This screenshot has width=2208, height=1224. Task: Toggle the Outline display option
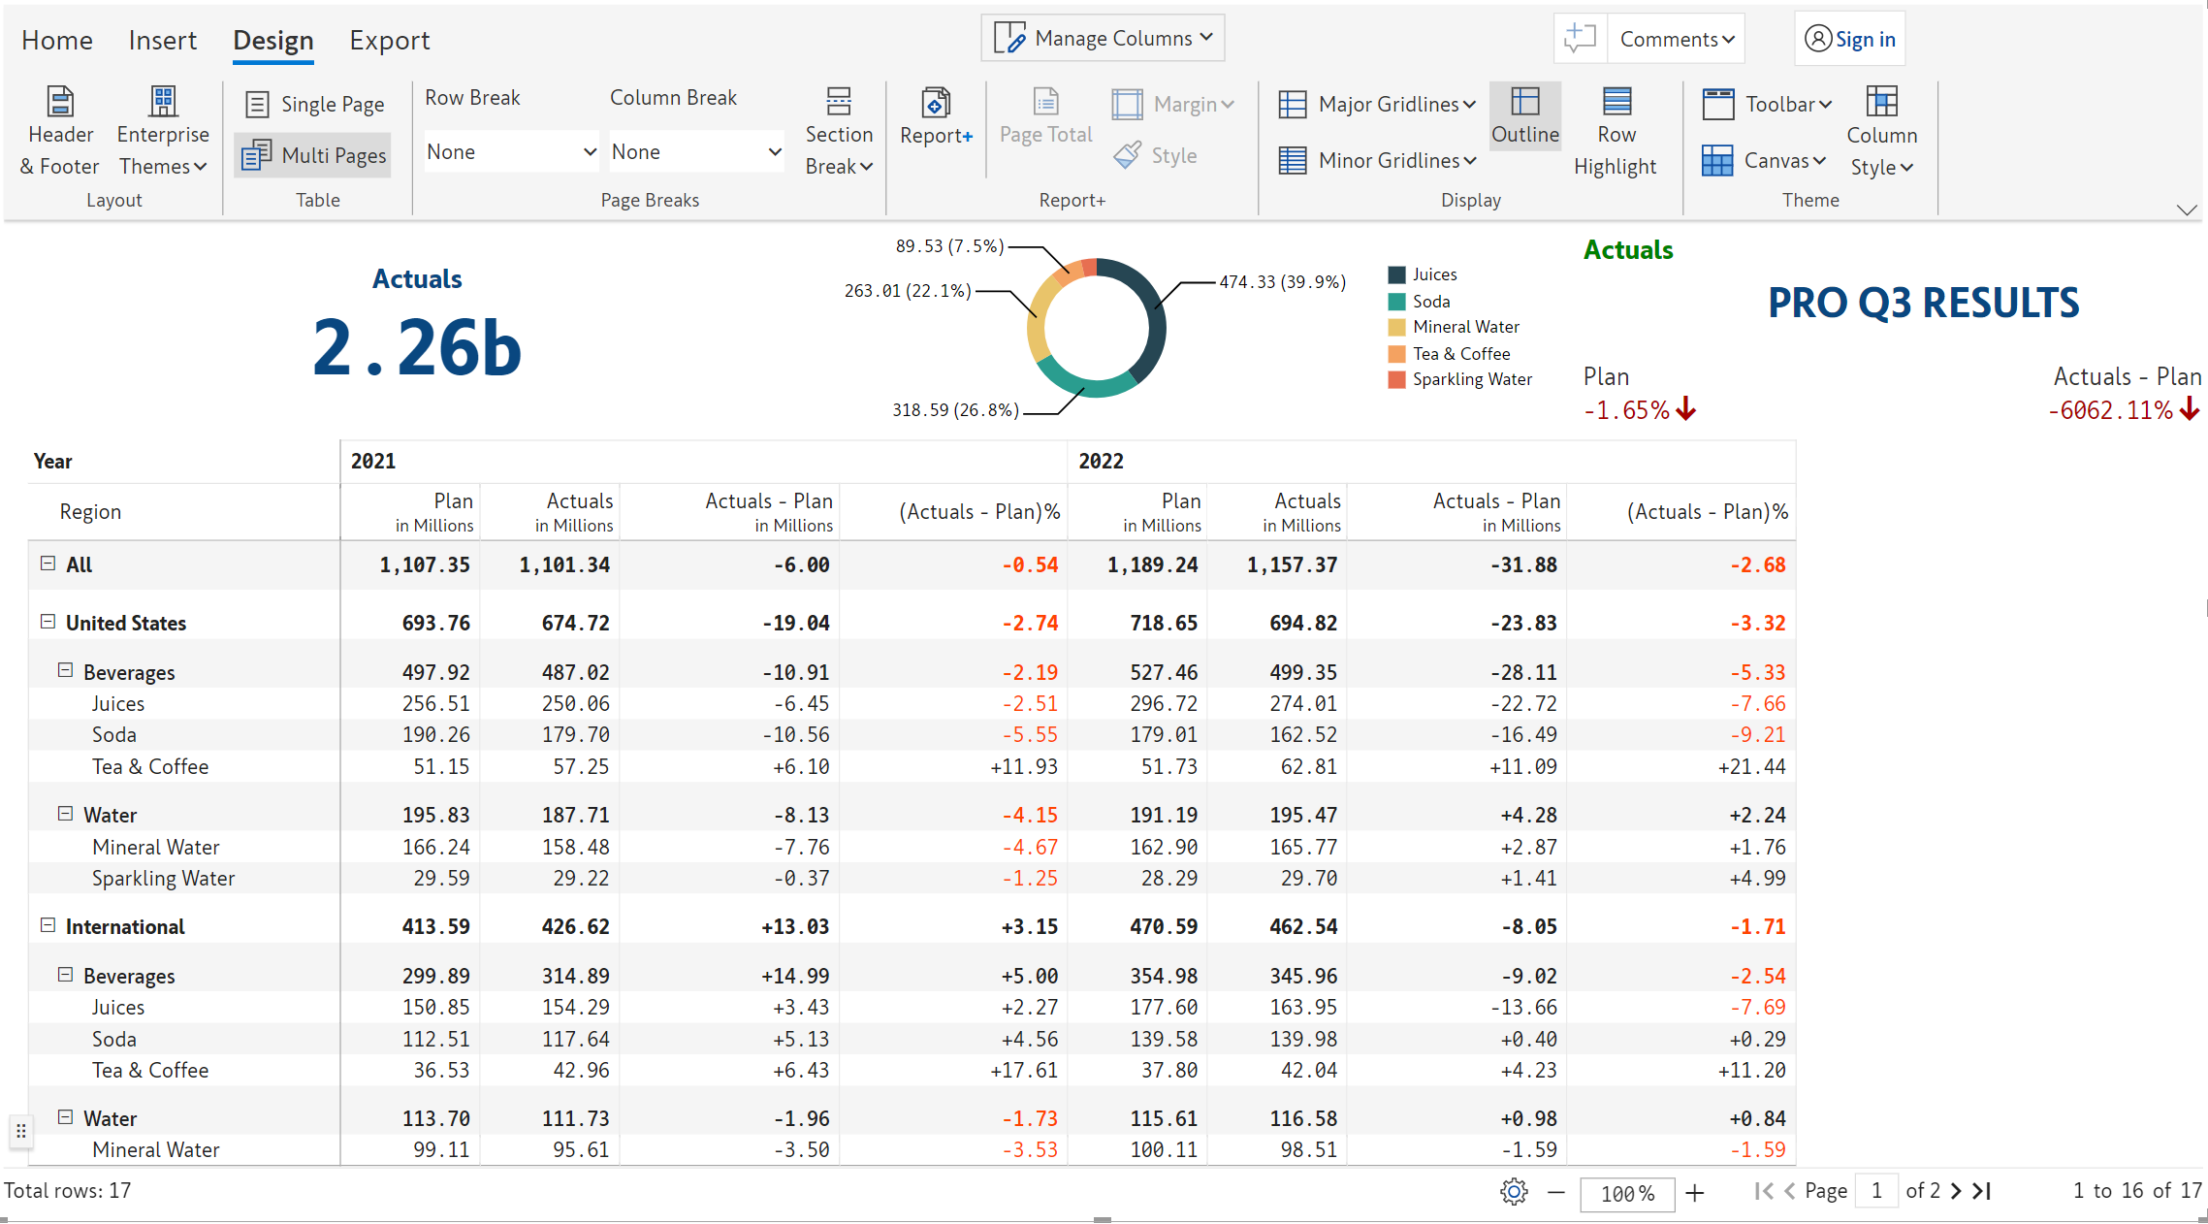1525,114
